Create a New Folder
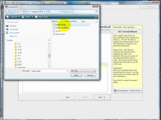The width and height of the screenshot is (161, 120). 42,17
